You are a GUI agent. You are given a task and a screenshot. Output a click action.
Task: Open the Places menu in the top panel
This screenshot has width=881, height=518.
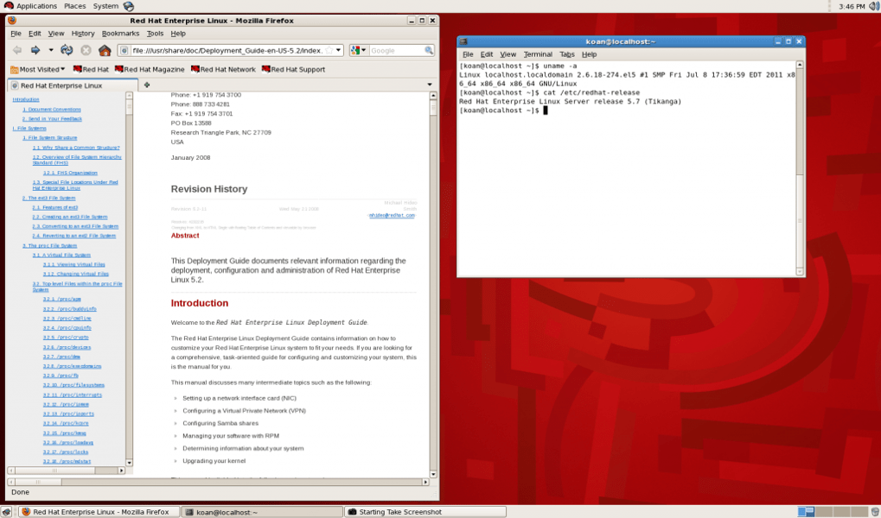[x=74, y=6]
